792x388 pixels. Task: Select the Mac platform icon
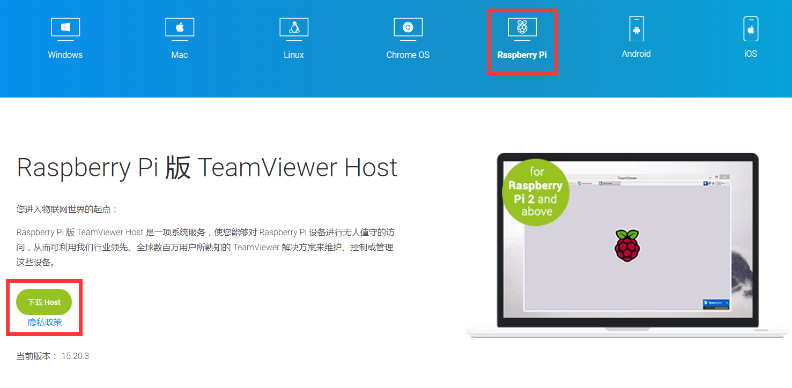180,29
